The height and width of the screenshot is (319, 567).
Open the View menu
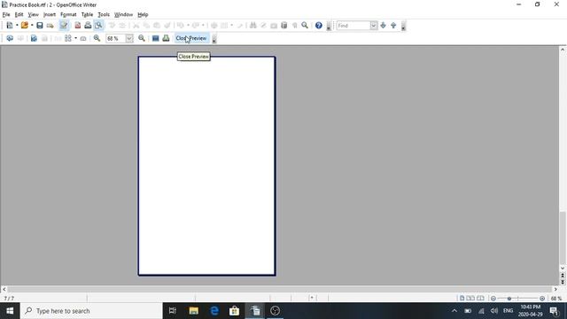(x=34, y=14)
